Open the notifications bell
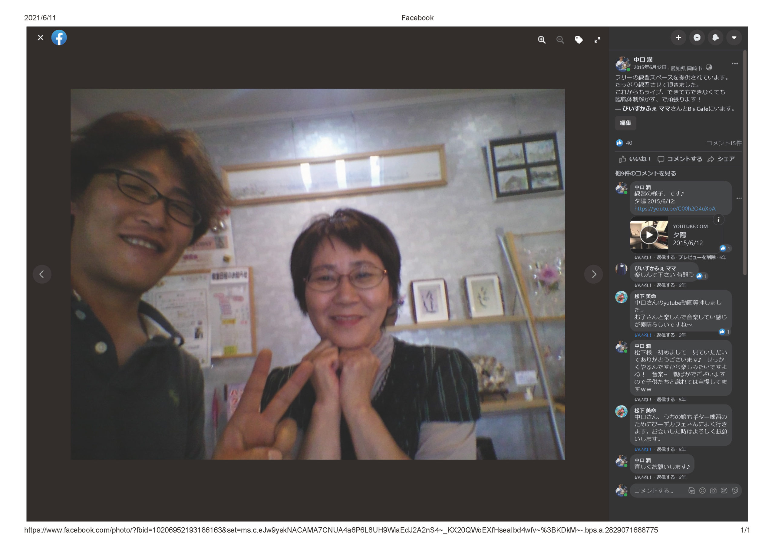Image resolution: width=775 pixels, height=548 pixels. coord(715,38)
